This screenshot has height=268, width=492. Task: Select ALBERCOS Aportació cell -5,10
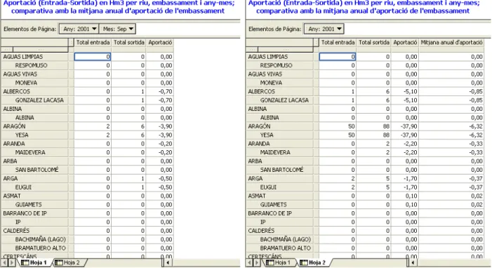405,92
